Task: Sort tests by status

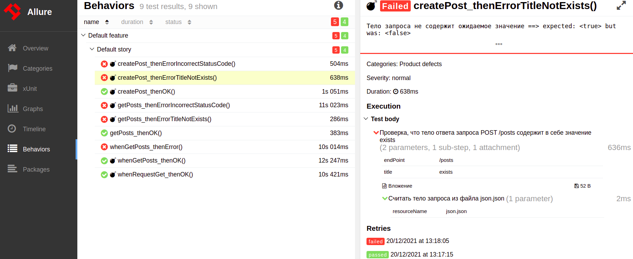Action: [178, 22]
